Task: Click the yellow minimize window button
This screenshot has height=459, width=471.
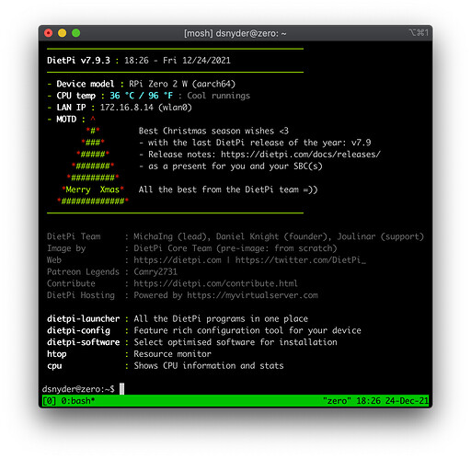Action: (x=63, y=33)
